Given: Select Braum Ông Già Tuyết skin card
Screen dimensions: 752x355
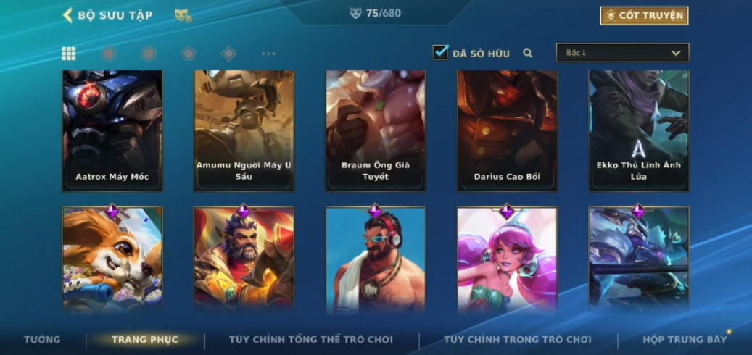Looking at the screenshot, I should (376, 131).
